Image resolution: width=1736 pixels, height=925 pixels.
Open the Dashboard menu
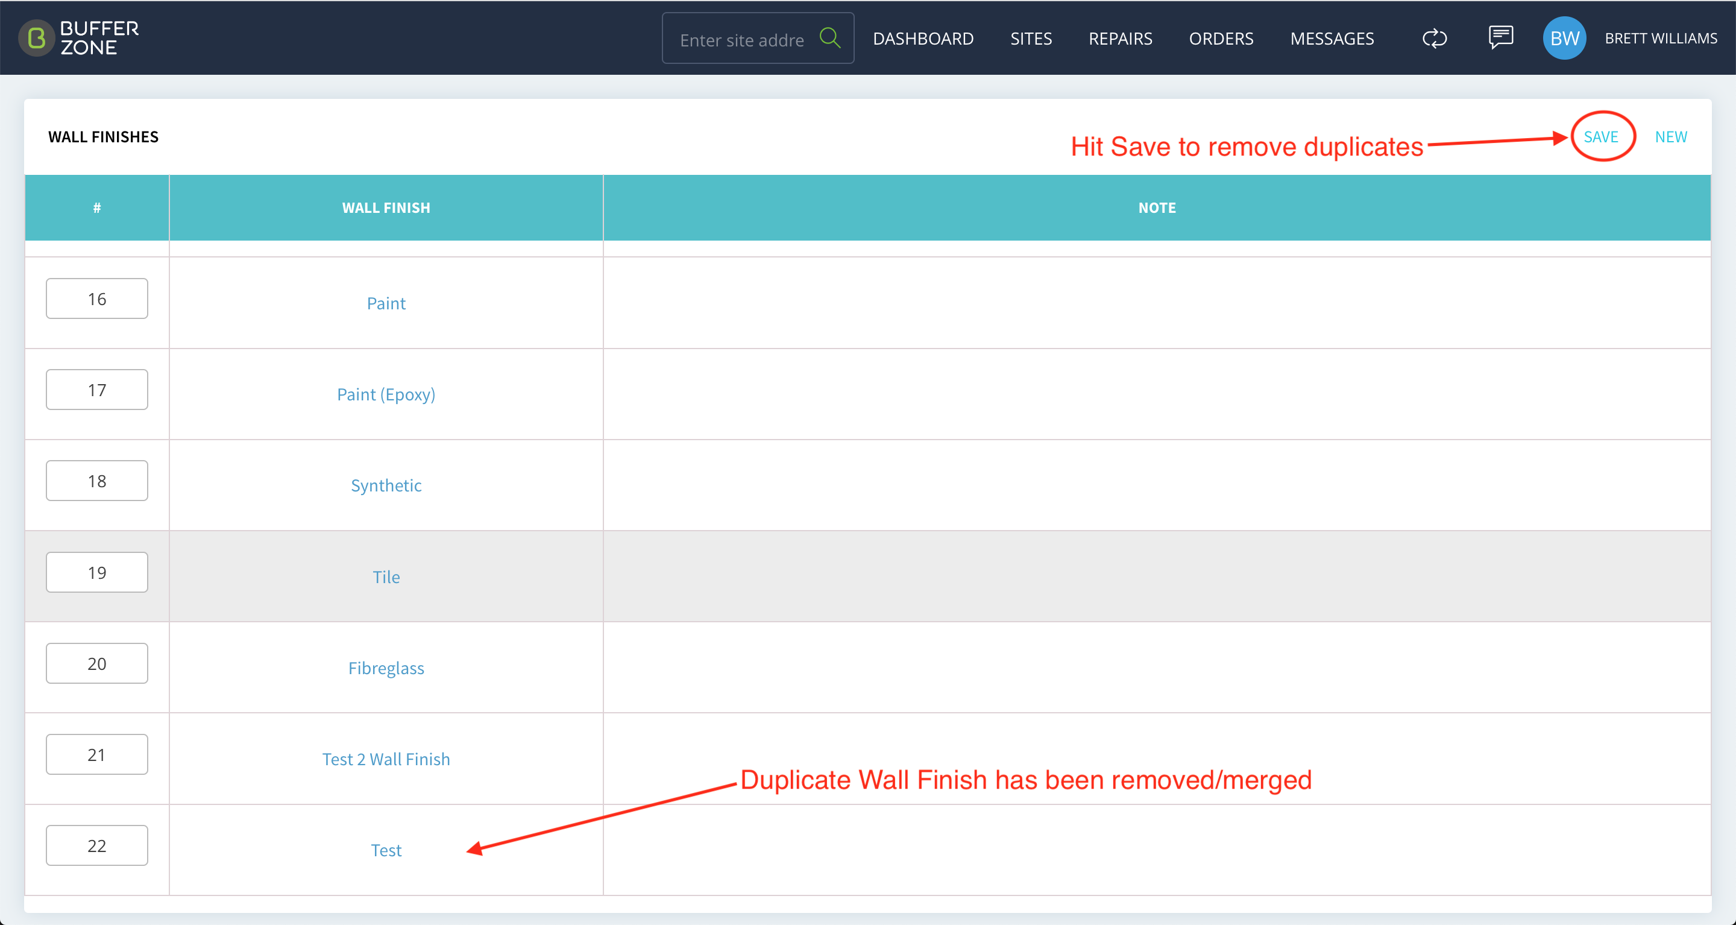(923, 39)
